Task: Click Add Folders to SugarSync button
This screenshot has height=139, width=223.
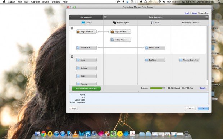Action: [x=86, y=88]
